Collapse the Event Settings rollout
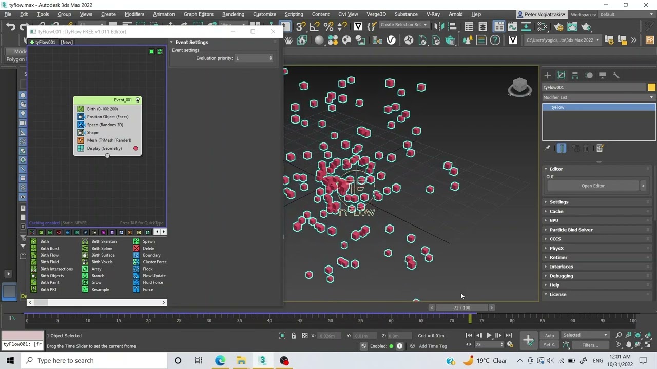 [x=191, y=42]
